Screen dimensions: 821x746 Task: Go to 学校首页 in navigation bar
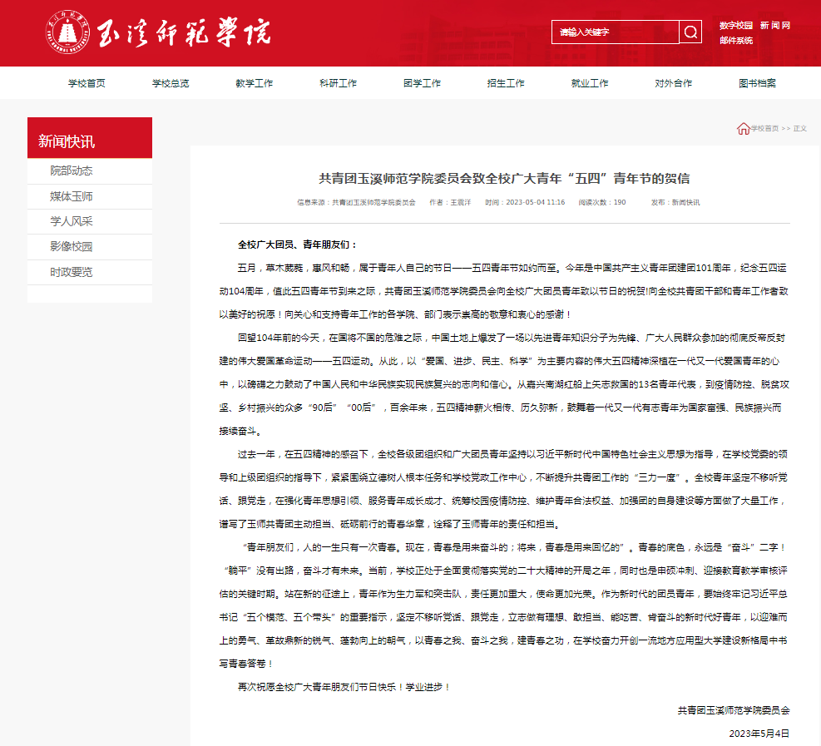click(87, 83)
